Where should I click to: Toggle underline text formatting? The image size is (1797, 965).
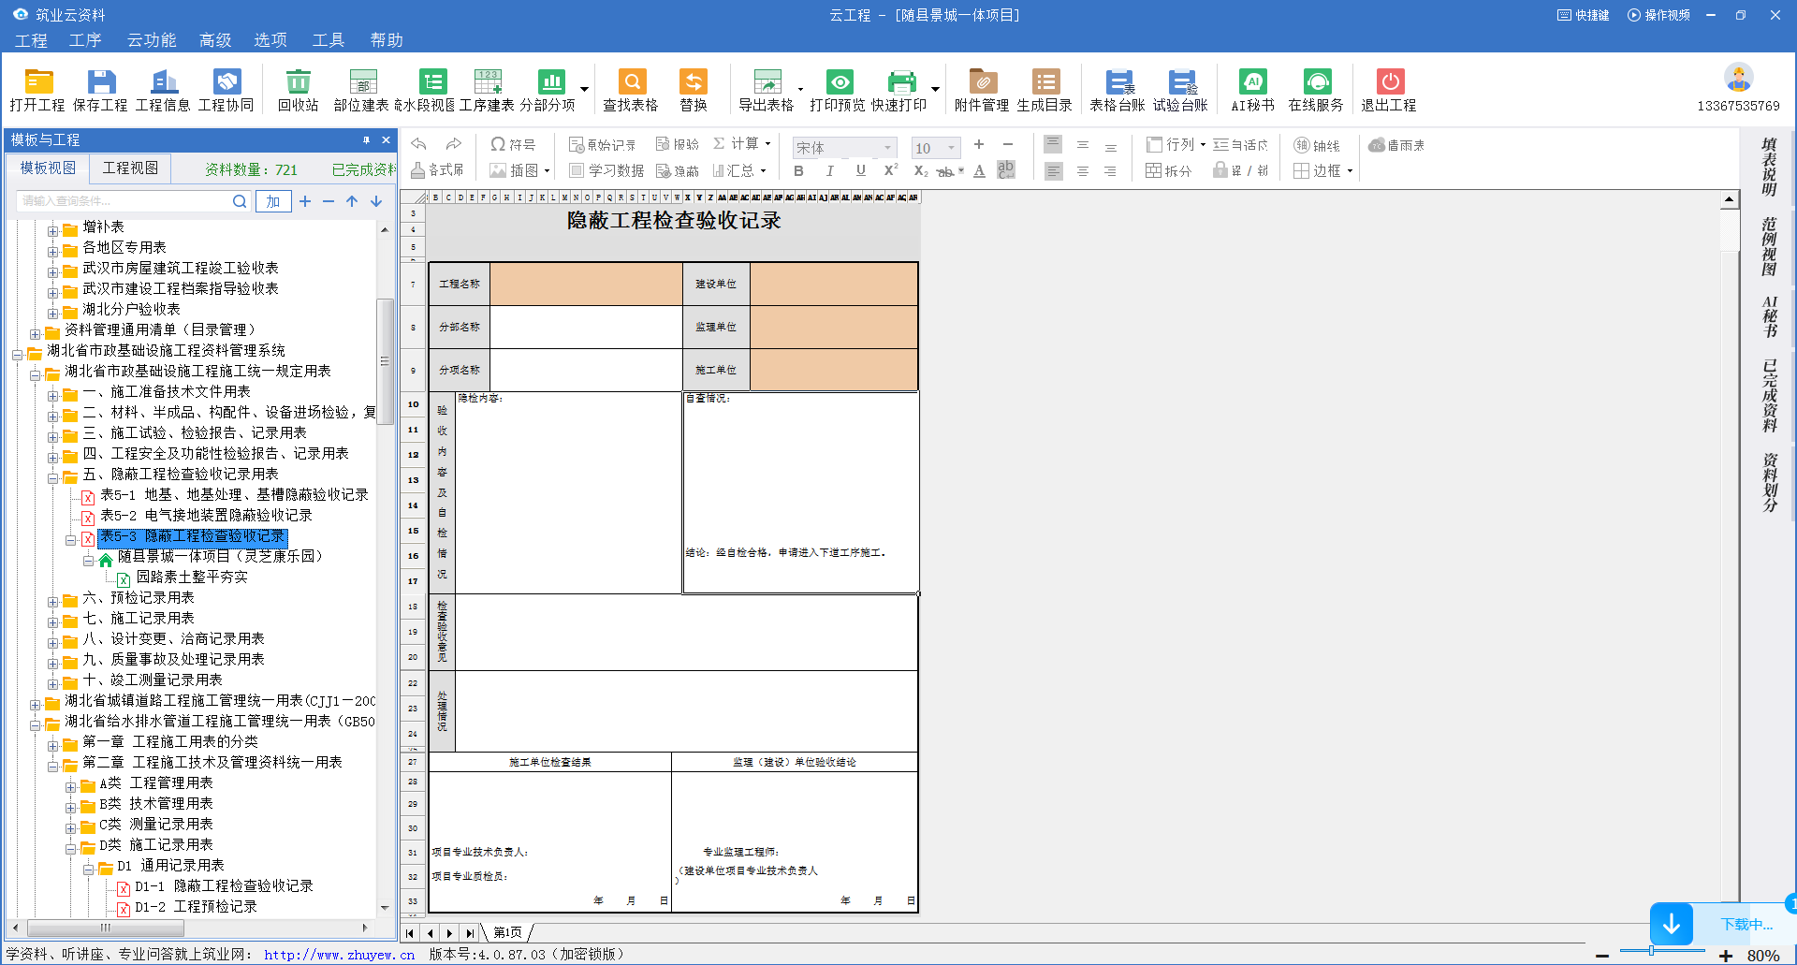coord(860,171)
